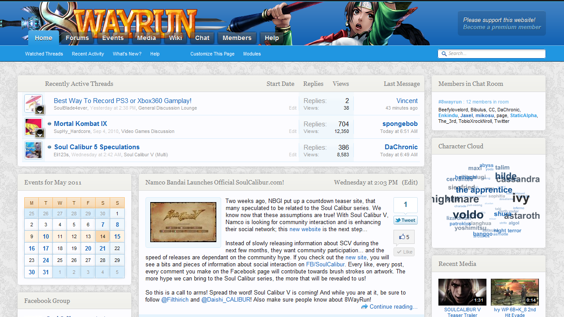Click Edit on the Mortal Kombat IX row

293,131
